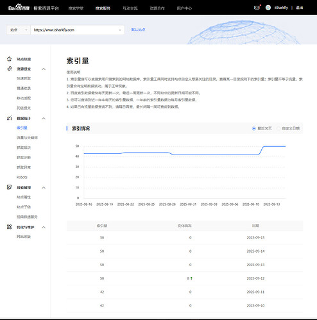Screen dimensions: 317x320
Task: Open 搜索服务 in top navigation
Action: pyautogui.click(x=103, y=8)
